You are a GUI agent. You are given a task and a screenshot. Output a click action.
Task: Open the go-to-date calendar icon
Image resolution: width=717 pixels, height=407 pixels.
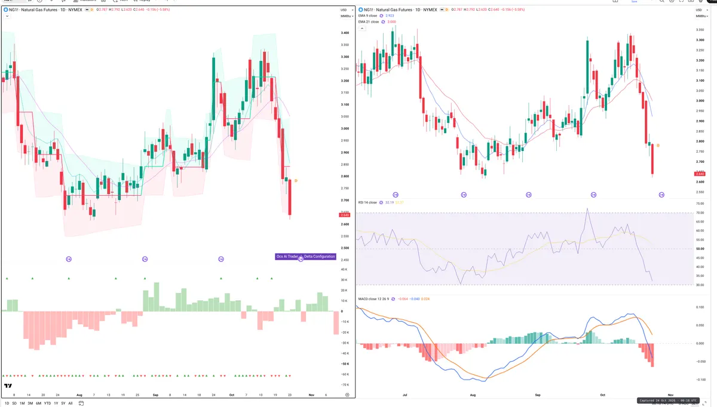click(80, 403)
